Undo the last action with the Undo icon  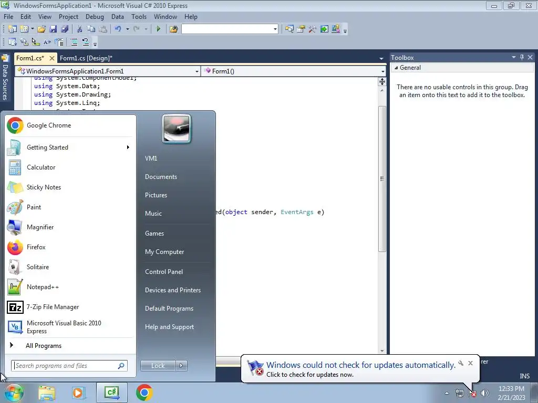[118, 29]
